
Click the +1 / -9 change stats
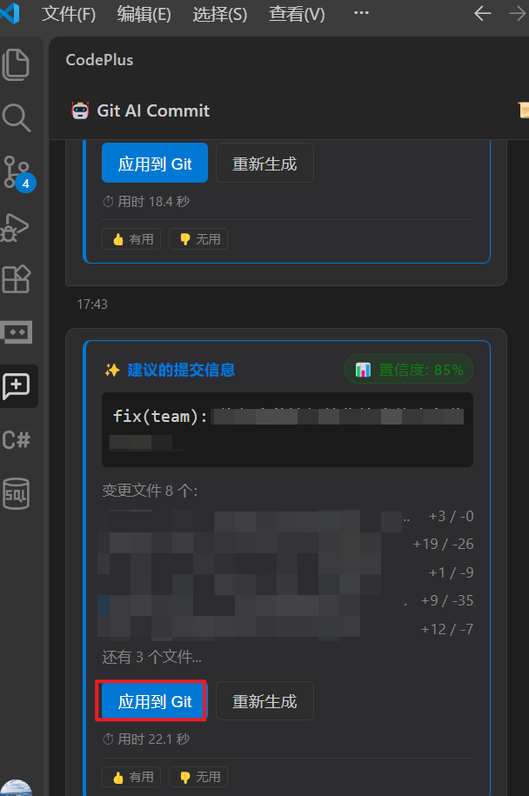click(451, 572)
